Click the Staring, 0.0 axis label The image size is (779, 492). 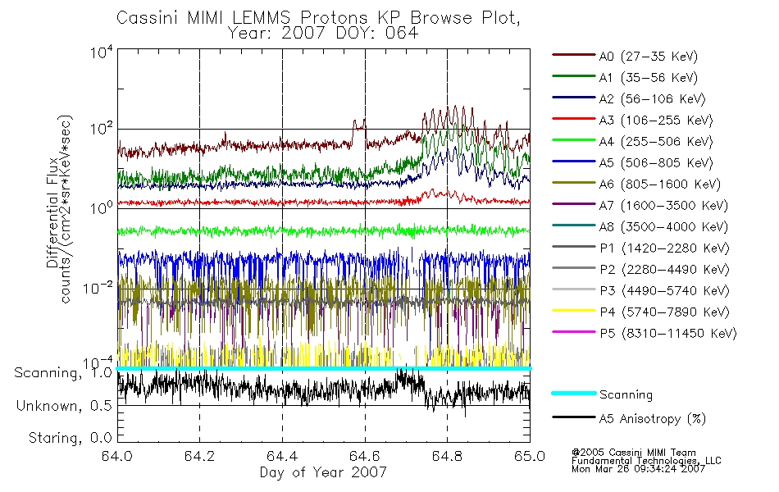coord(71,438)
